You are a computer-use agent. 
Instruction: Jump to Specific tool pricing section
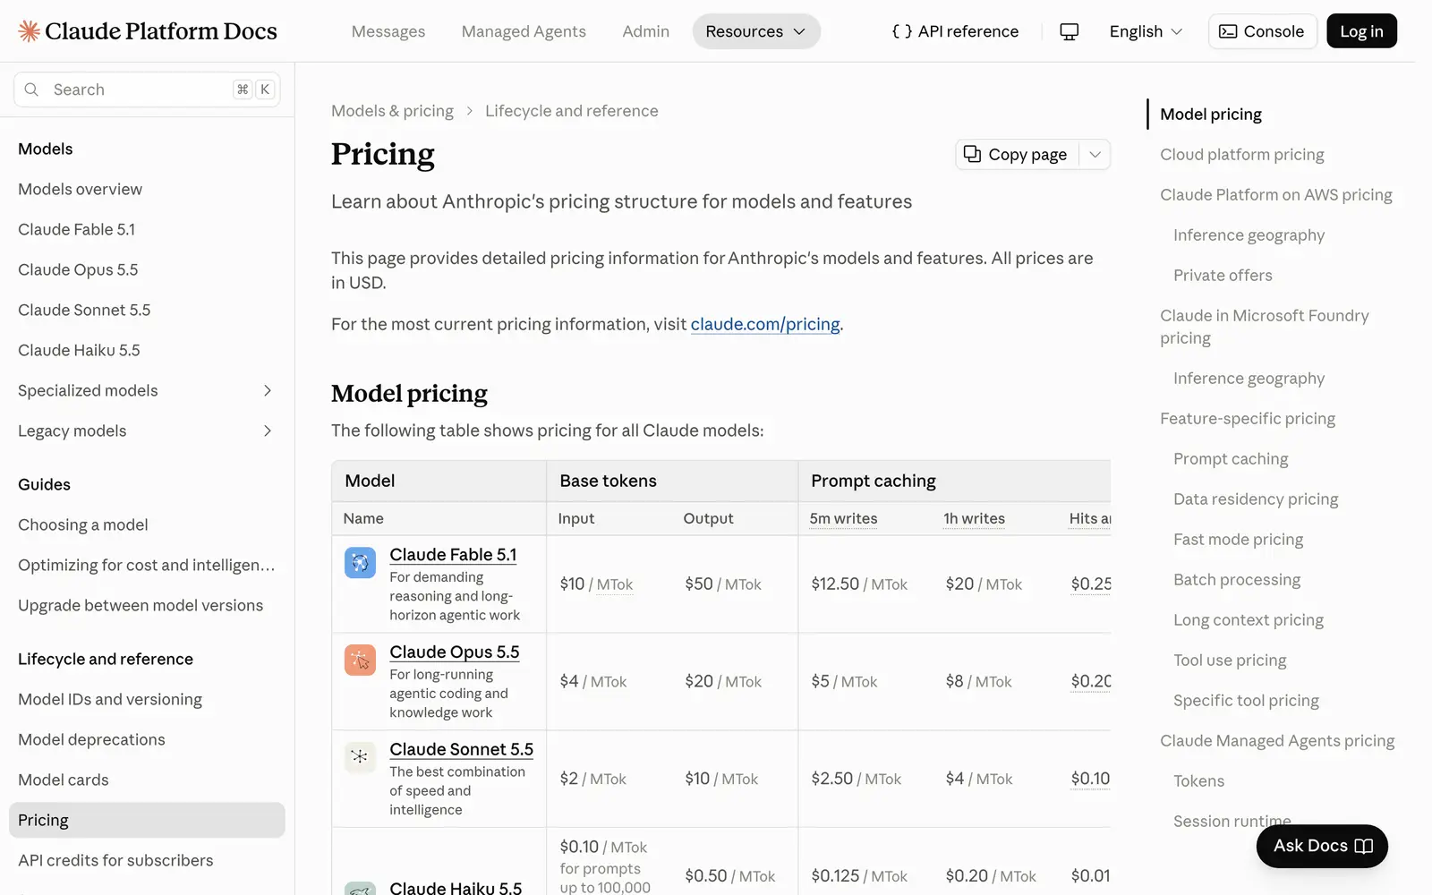click(1246, 700)
